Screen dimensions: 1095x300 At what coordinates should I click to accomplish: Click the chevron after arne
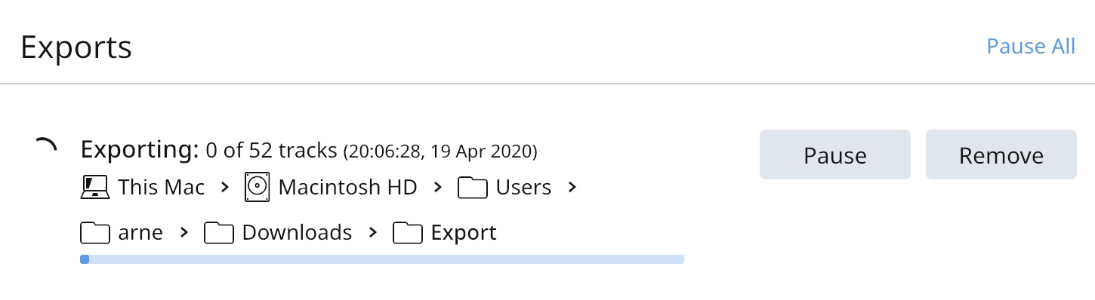[184, 233]
